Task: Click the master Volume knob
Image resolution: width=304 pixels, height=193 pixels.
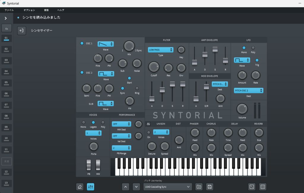Action: pyautogui.click(x=242, y=109)
